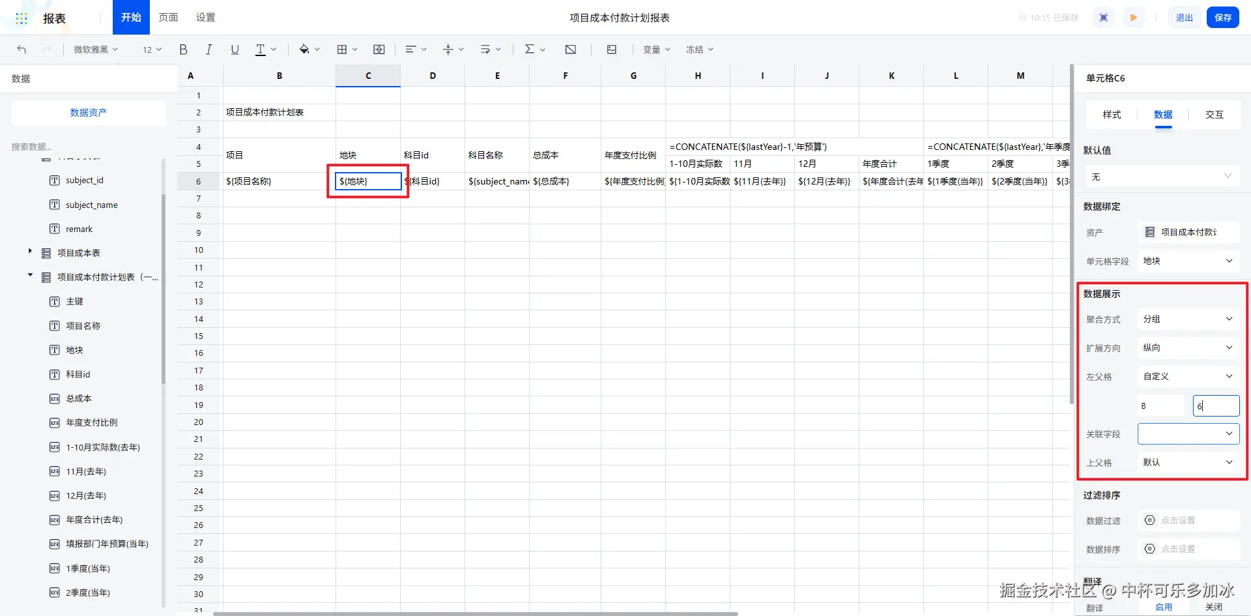Click the undo arrow icon
Image resolution: width=1251 pixels, height=616 pixels.
point(22,50)
